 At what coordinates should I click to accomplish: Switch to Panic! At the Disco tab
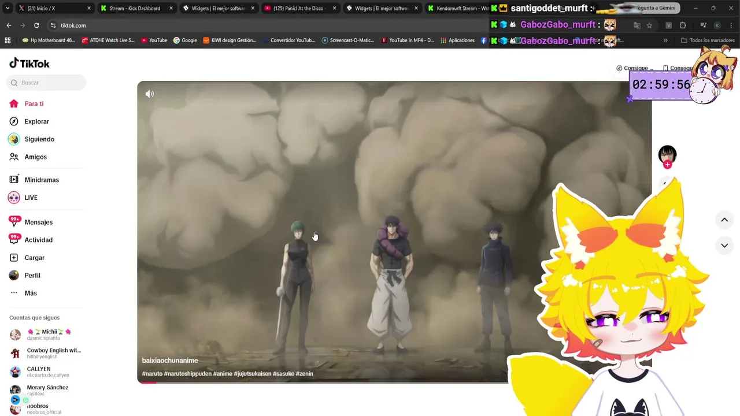(300, 8)
